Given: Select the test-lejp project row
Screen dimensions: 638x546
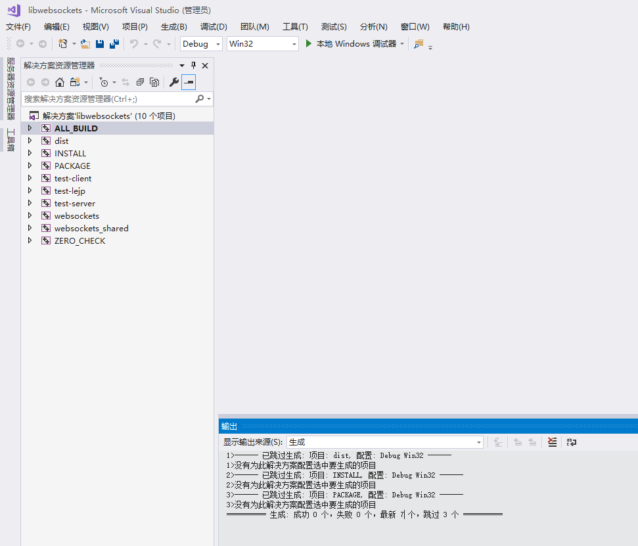Looking at the screenshot, I should click(x=117, y=191).
